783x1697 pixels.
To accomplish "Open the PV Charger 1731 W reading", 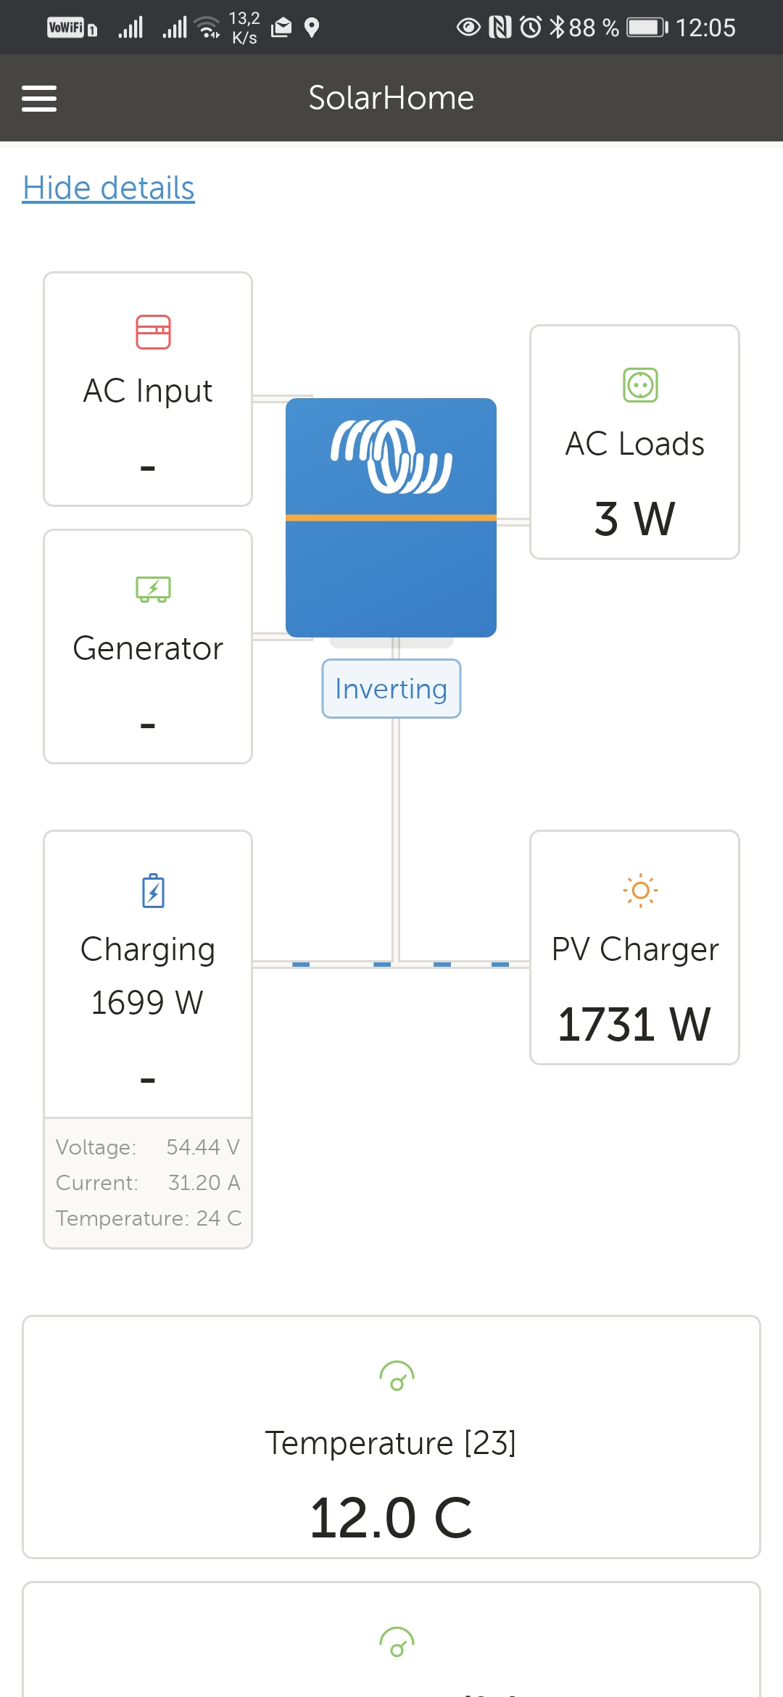I will [x=634, y=1024].
